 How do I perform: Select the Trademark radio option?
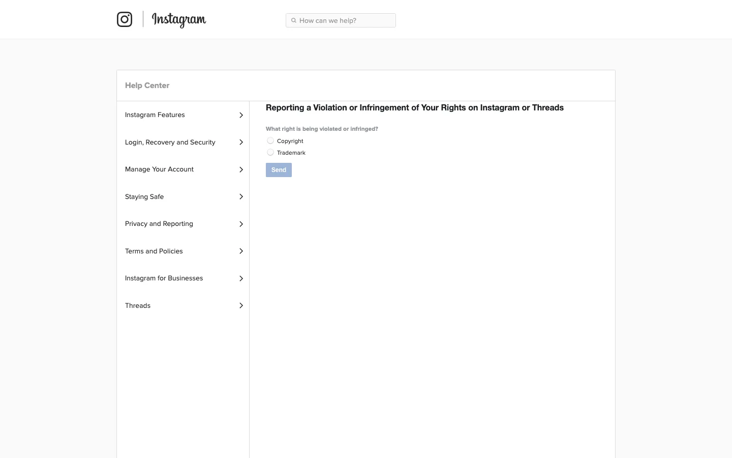tap(270, 152)
